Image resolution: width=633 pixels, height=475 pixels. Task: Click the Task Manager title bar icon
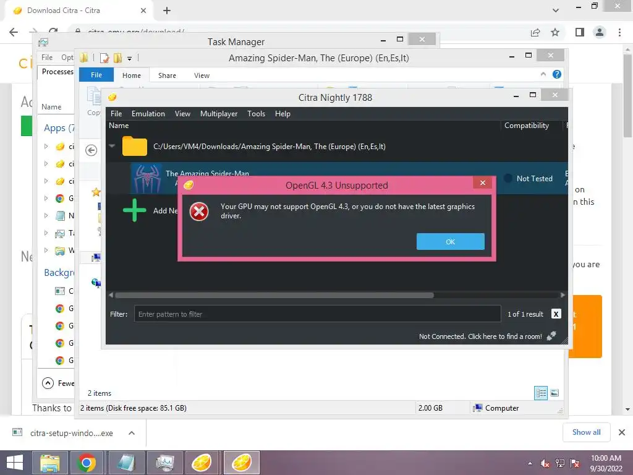43,42
